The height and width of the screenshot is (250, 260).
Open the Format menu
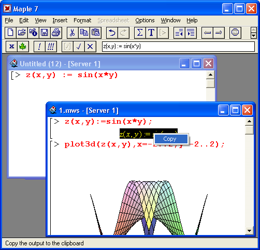(82, 20)
